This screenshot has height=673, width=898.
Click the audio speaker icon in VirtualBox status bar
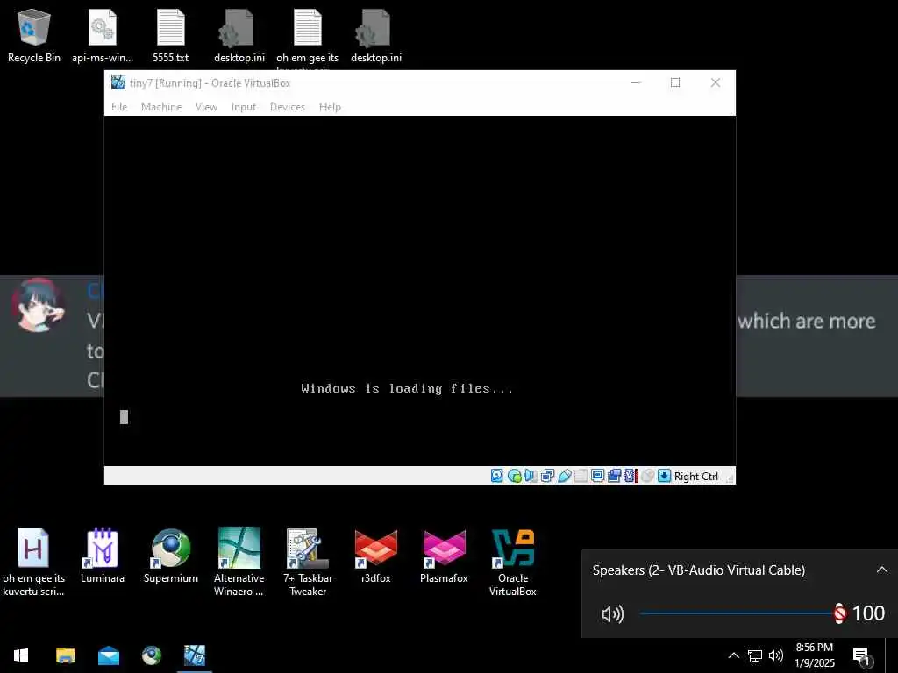531,476
